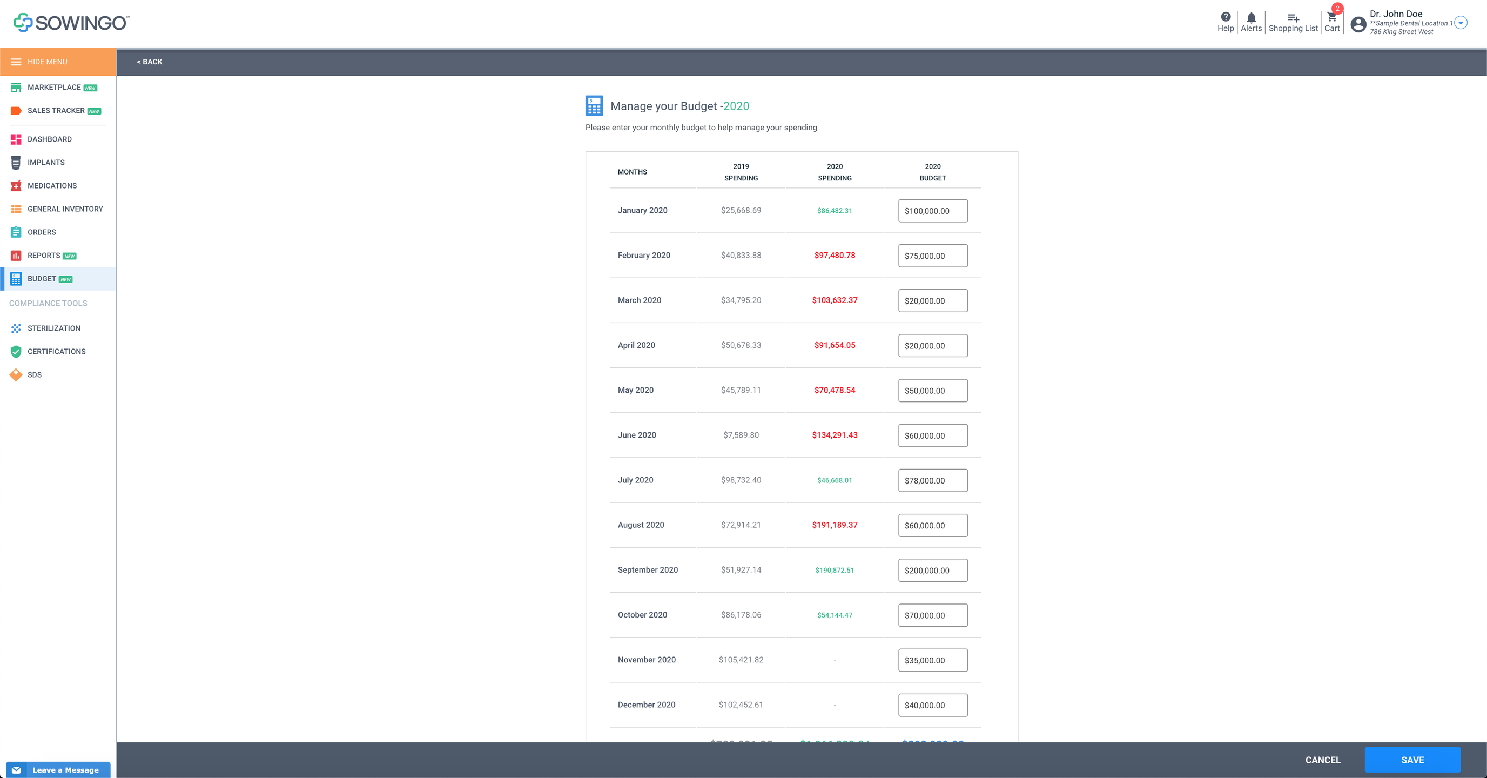Open the General Inventory menu item
This screenshot has height=778, width=1487.
click(x=58, y=209)
